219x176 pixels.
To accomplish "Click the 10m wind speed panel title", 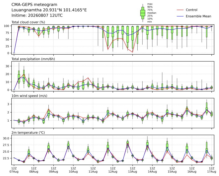I will 29,96.
